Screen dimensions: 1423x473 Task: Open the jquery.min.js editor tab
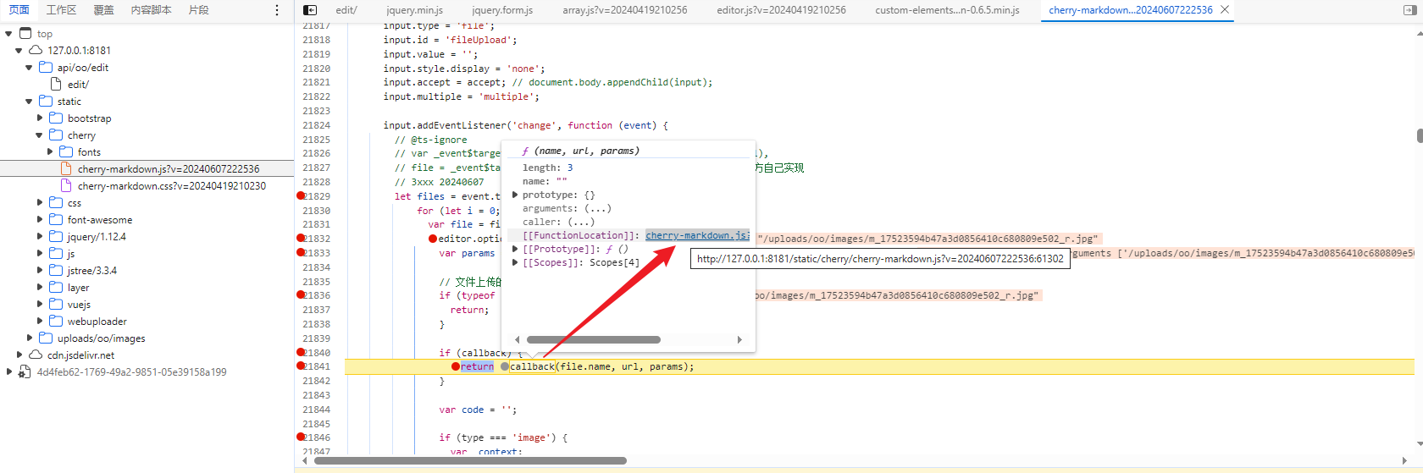[x=414, y=10]
